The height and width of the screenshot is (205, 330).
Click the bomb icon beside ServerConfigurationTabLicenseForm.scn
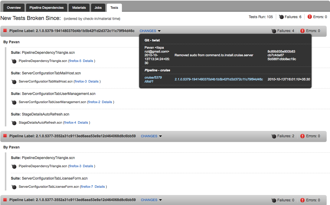click(14, 187)
